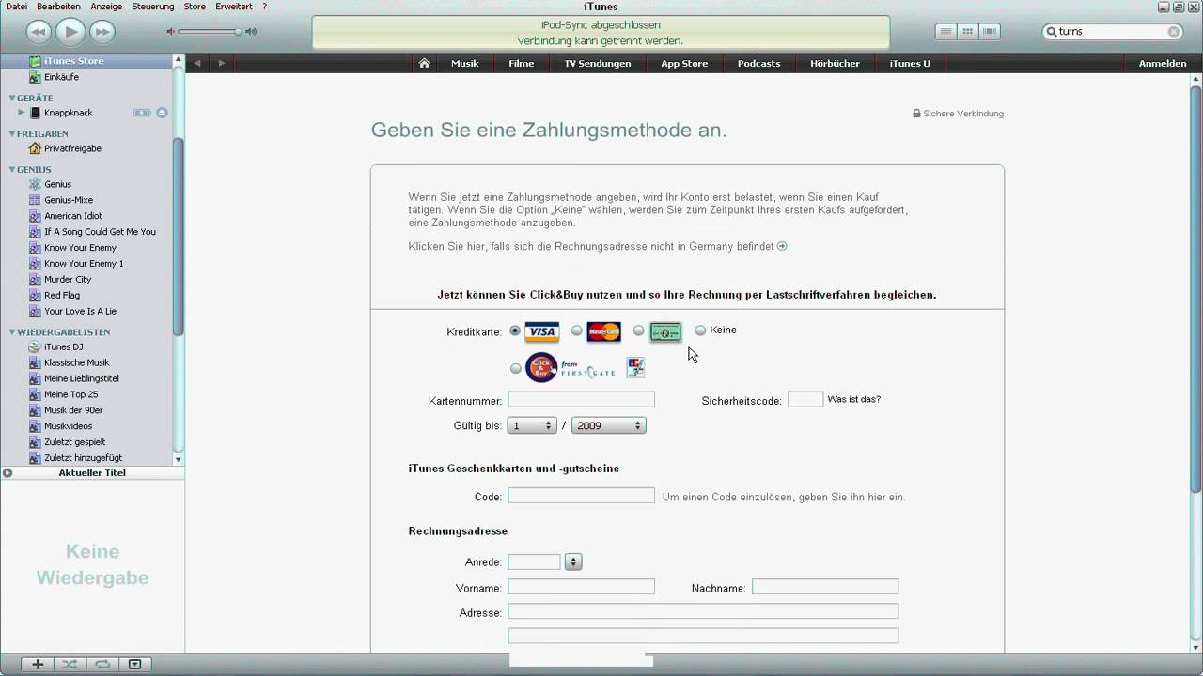Open the Podcasts store tab
This screenshot has width=1203, height=676.
click(758, 64)
